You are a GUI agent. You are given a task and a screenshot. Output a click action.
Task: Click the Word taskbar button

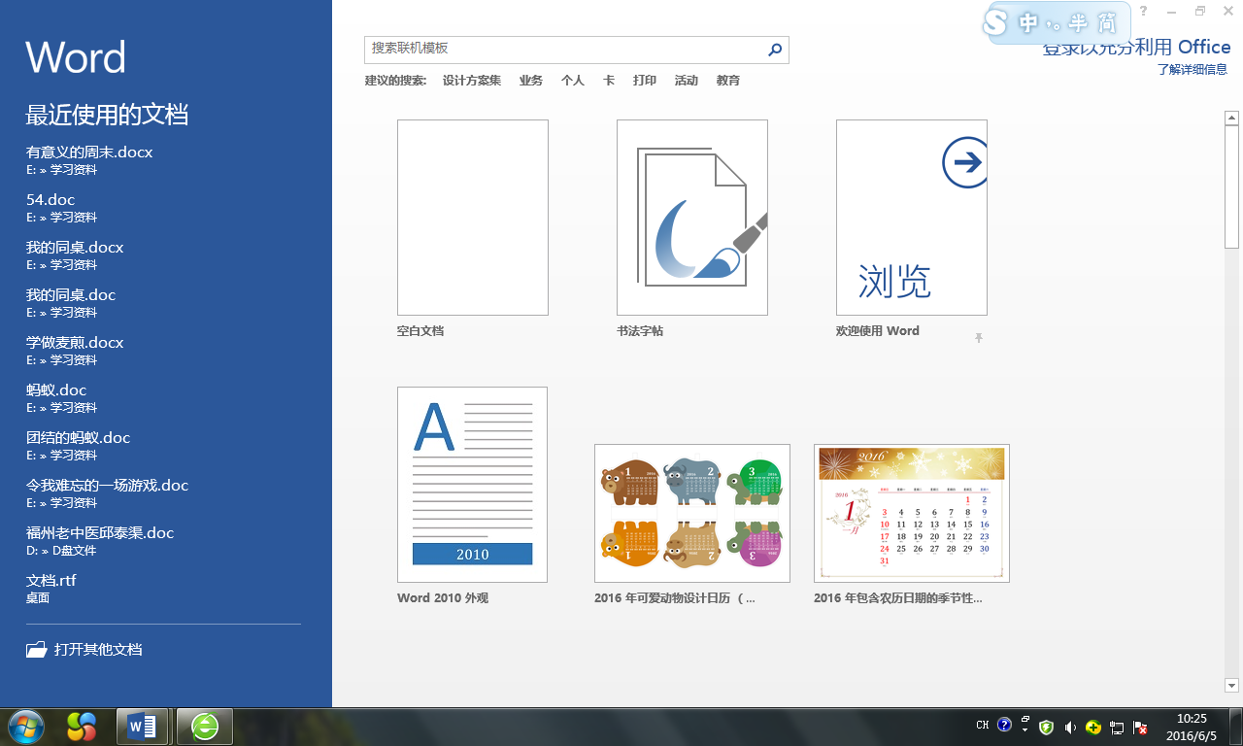tap(142, 726)
